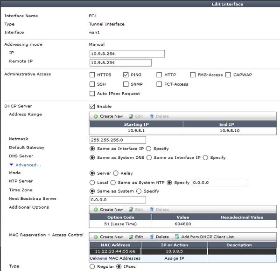Select IPsec DHCP type

pos(119,266)
